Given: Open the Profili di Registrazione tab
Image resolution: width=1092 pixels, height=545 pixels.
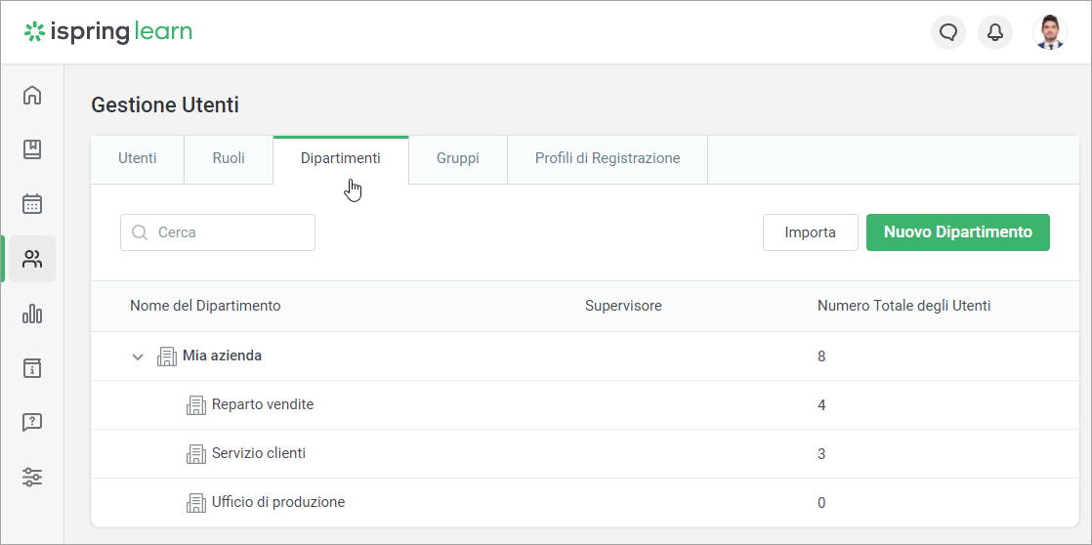Looking at the screenshot, I should click(607, 158).
